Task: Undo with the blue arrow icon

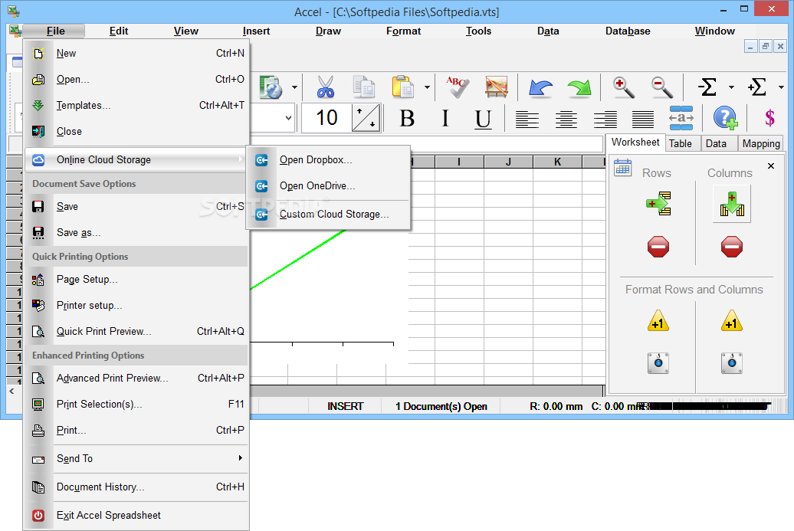Action: (540, 87)
